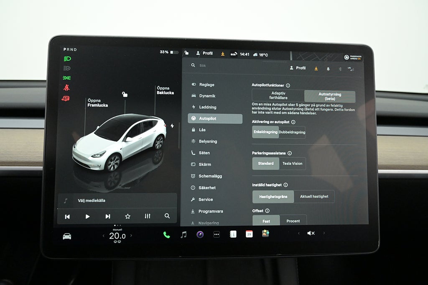Set speed mode to Aktuell hastighet
Screen dimensions: 428x285
(314, 196)
